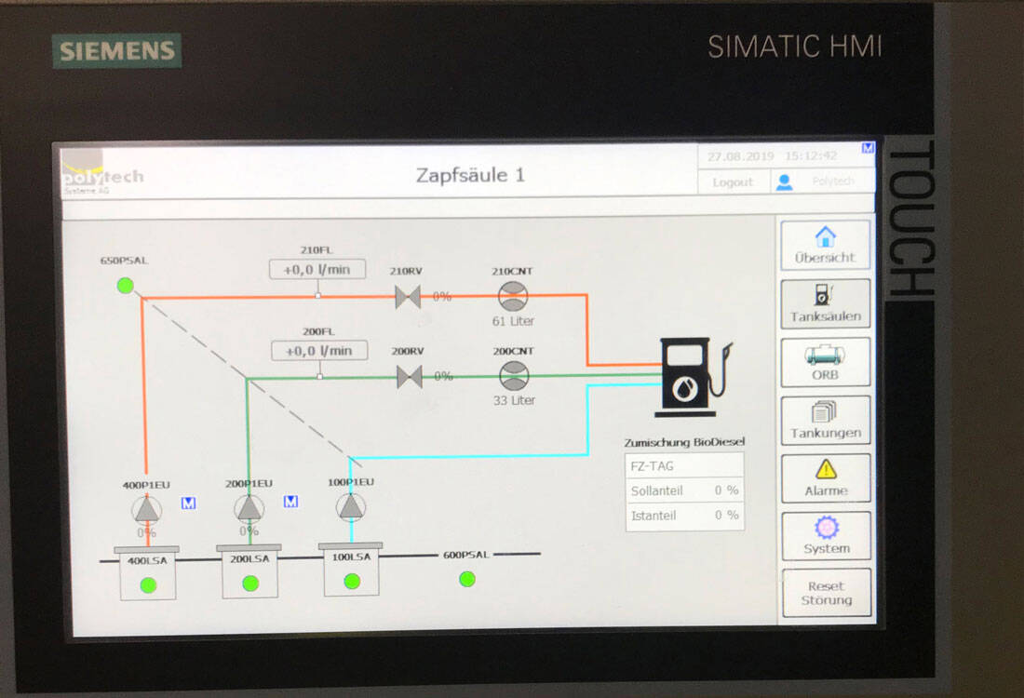Click the M icon beside 200P1EU pump
The width and height of the screenshot is (1024, 698).
(x=290, y=501)
